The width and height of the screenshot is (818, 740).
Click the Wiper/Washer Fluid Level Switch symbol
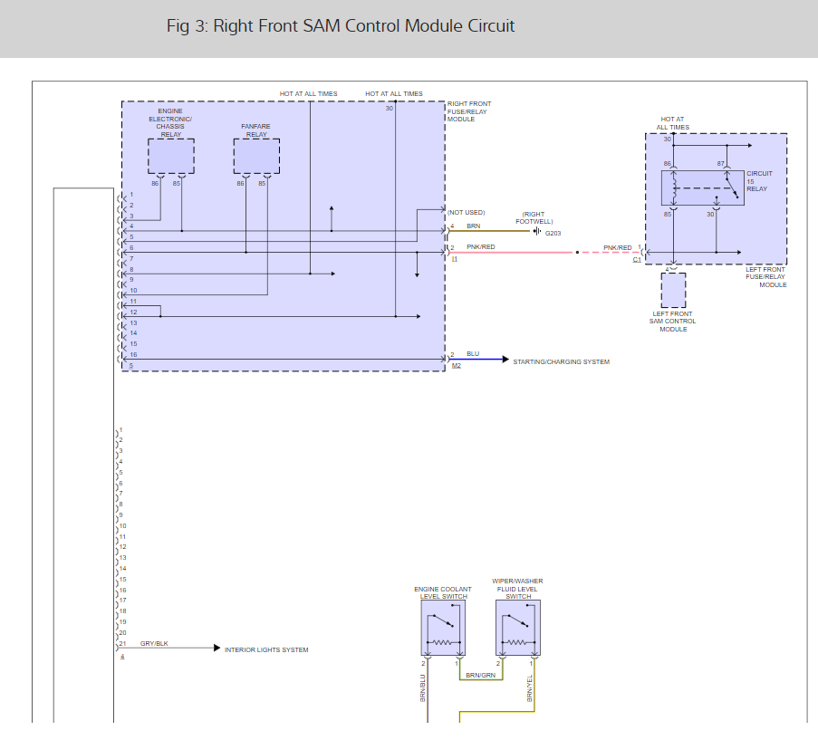click(x=518, y=628)
